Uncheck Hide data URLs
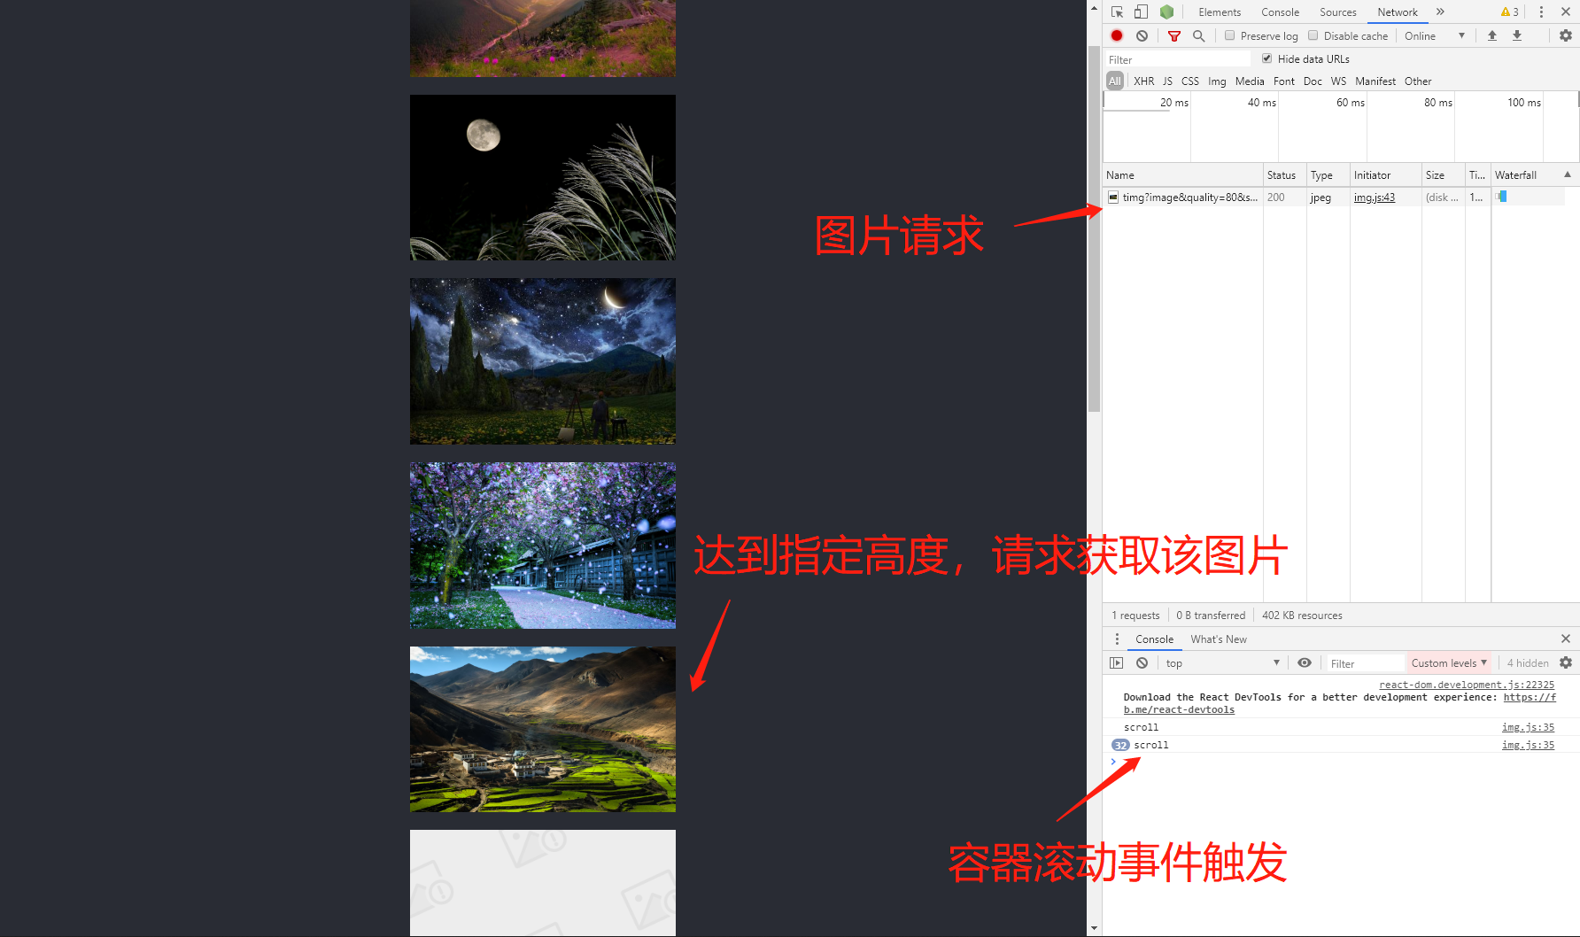The height and width of the screenshot is (937, 1580). point(1267,58)
